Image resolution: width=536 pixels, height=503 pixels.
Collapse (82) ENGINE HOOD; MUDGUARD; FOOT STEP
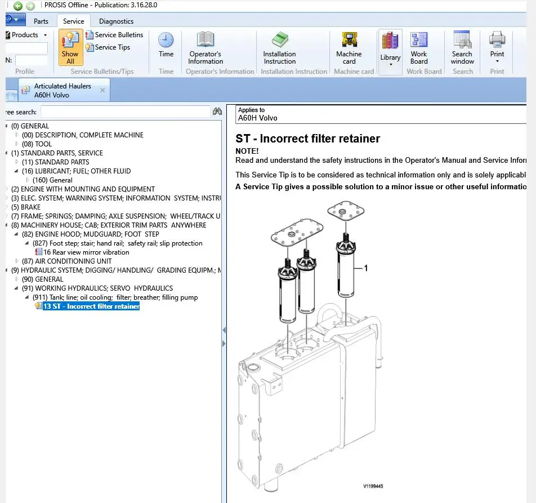[x=16, y=234]
